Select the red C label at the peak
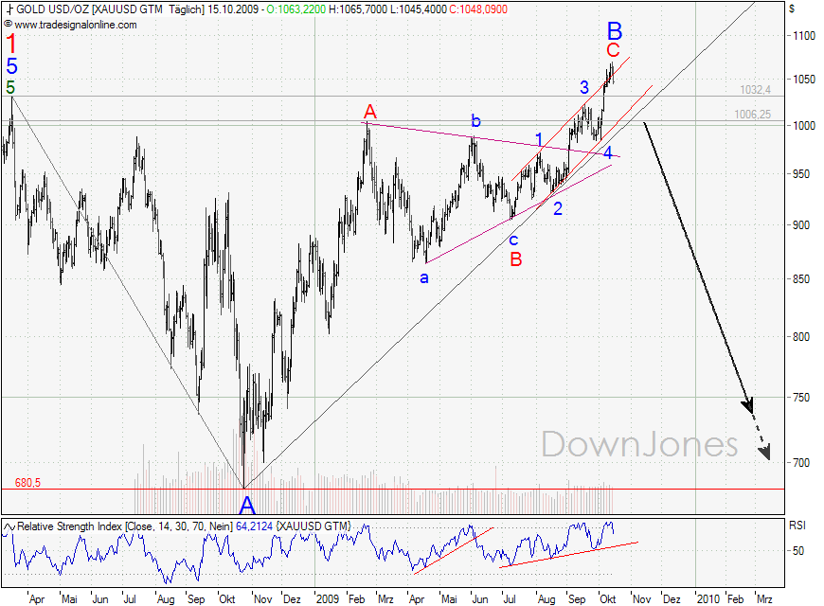This screenshot has width=824, height=606. click(614, 50)
